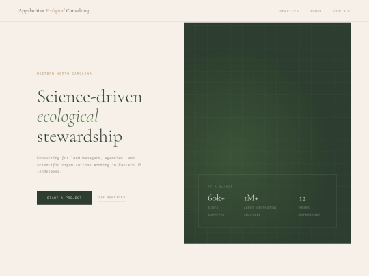
Task: Click the Appalachian Ecological Consulting logo
Action: (x=54, y=10)
